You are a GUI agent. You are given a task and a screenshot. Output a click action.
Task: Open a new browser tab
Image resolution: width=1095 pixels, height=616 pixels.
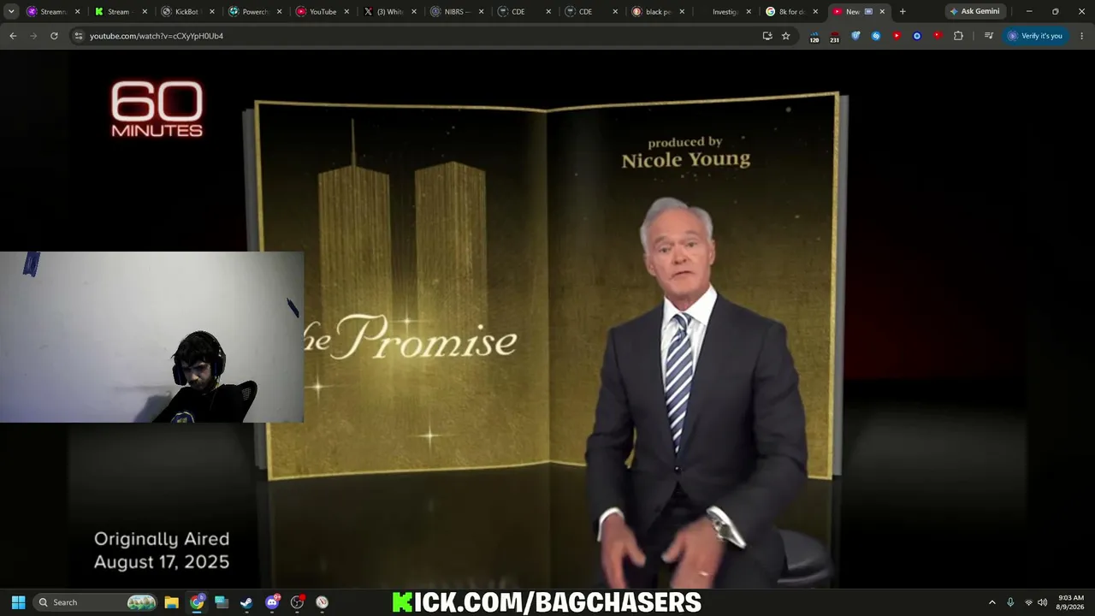point(903,12)
